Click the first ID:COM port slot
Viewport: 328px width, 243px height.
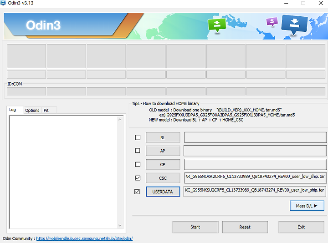click(x=26, y=91)
